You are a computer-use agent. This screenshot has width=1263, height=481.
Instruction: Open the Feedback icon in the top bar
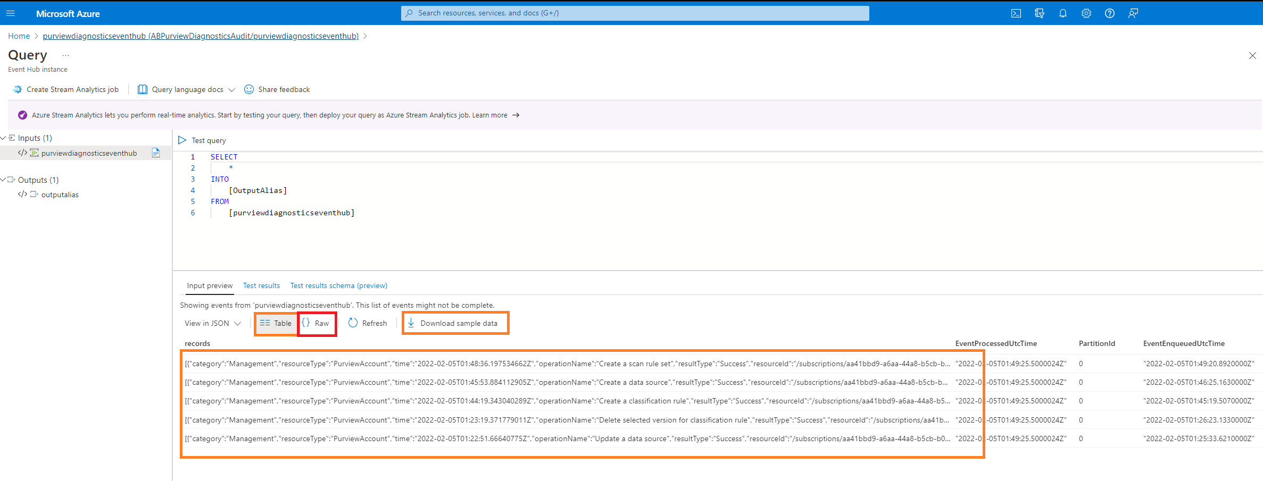pos(1133,13)
